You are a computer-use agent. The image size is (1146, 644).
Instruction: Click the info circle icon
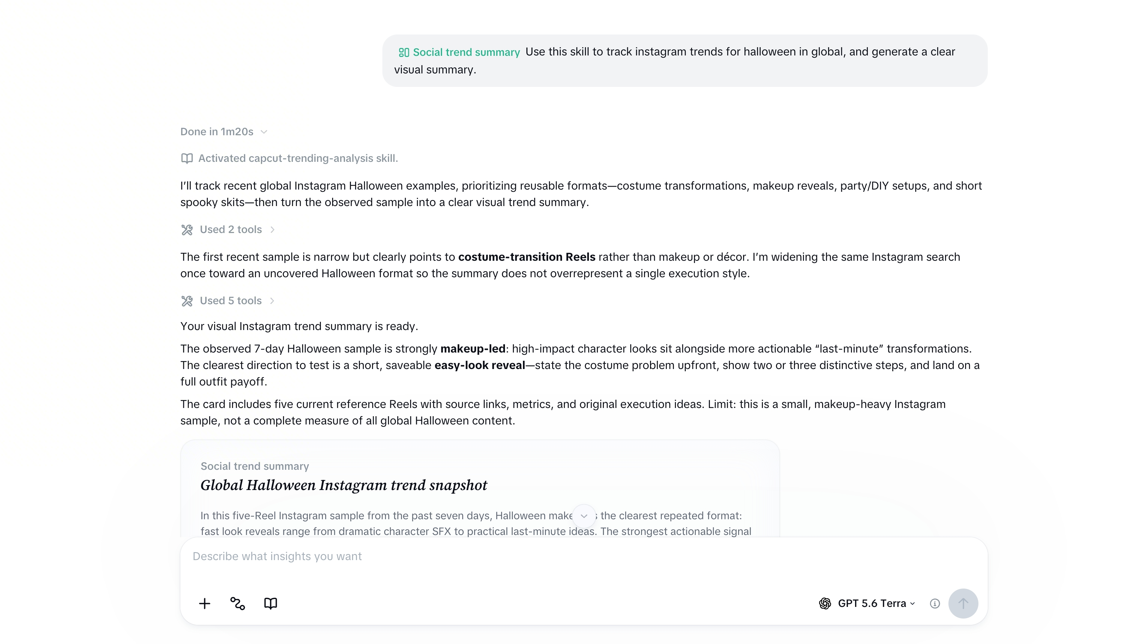(x=935, y=603)
